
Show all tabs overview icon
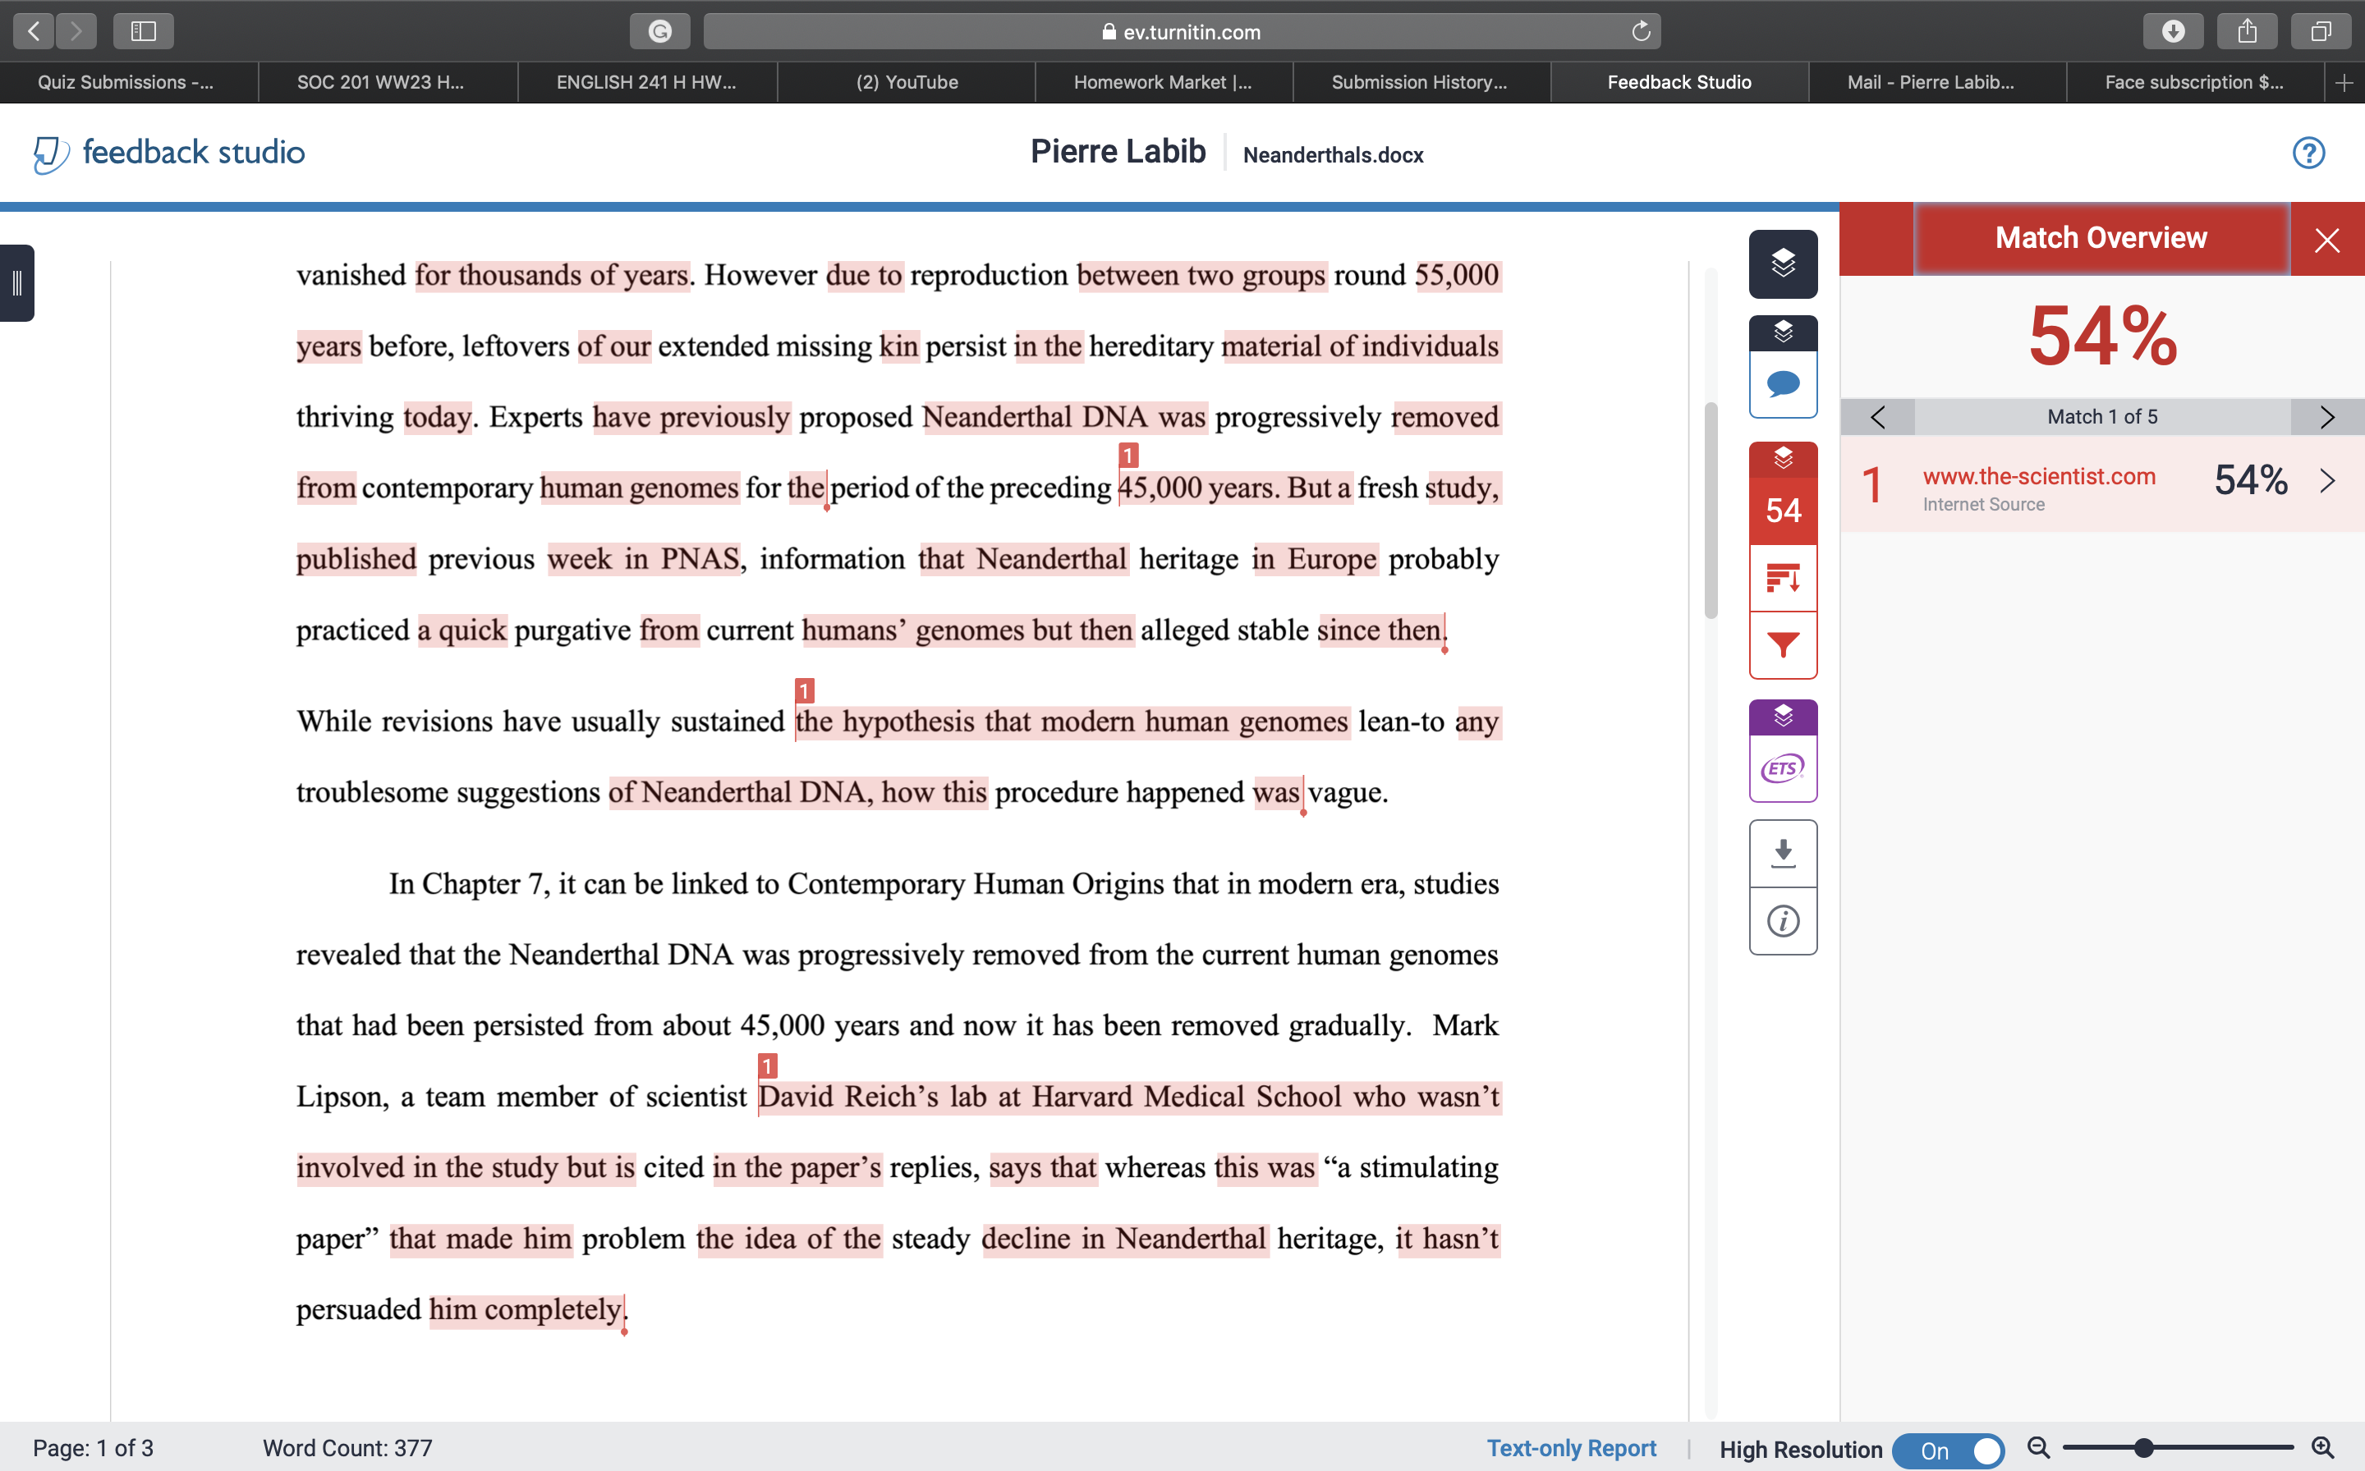point(2321,31)
